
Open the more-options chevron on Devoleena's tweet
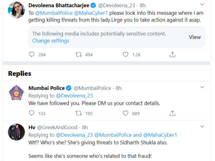pyautogui.click(x=202, y=5)
